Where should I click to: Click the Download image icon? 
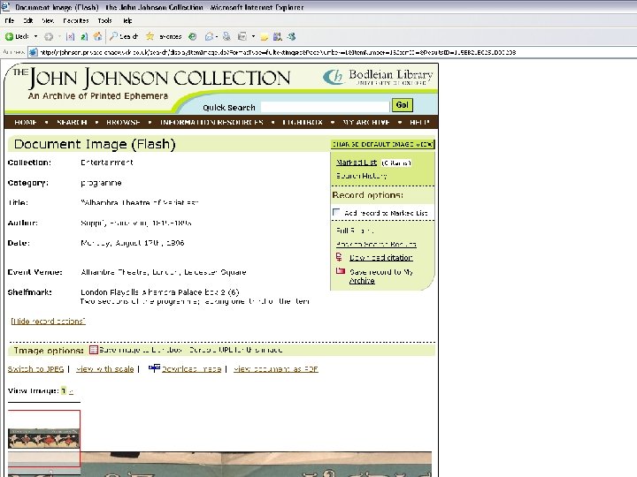[154, 368]
